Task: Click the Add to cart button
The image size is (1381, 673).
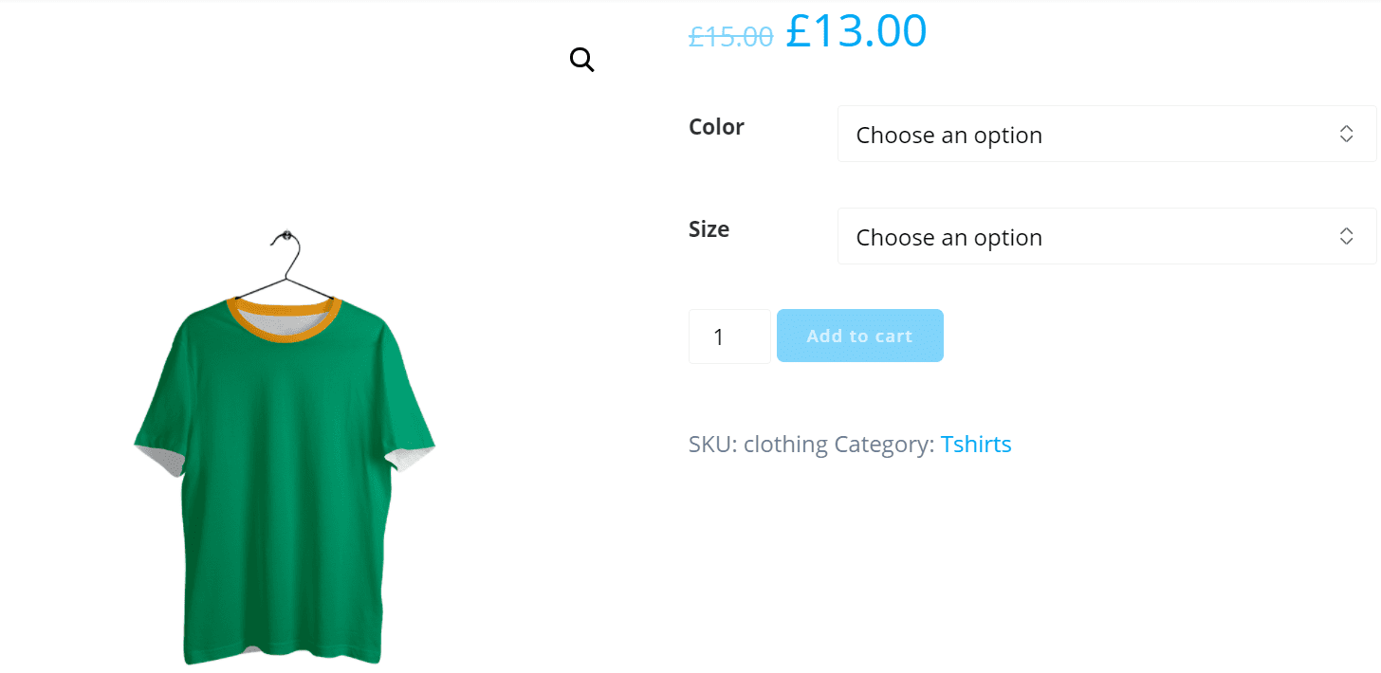Action: pyautogui.click(x=860, y=336)
